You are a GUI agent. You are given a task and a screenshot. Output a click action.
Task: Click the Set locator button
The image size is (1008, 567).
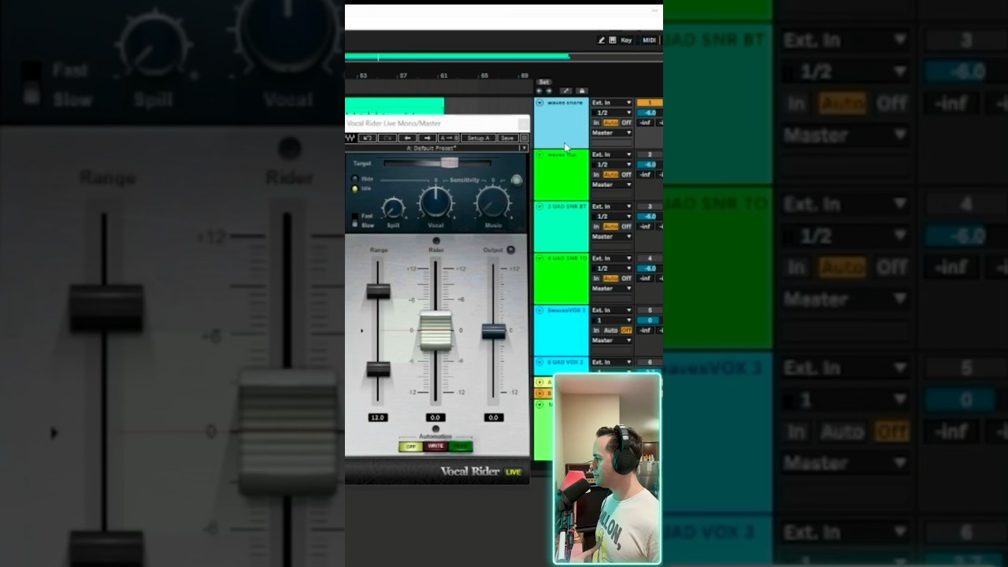[x=543, y=82]
